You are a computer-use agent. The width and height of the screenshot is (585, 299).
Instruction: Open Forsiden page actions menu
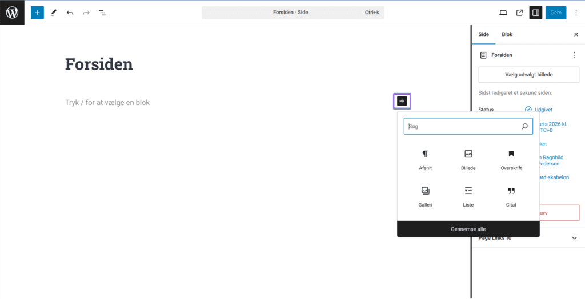pyautogui.click(x=574, y=55)
